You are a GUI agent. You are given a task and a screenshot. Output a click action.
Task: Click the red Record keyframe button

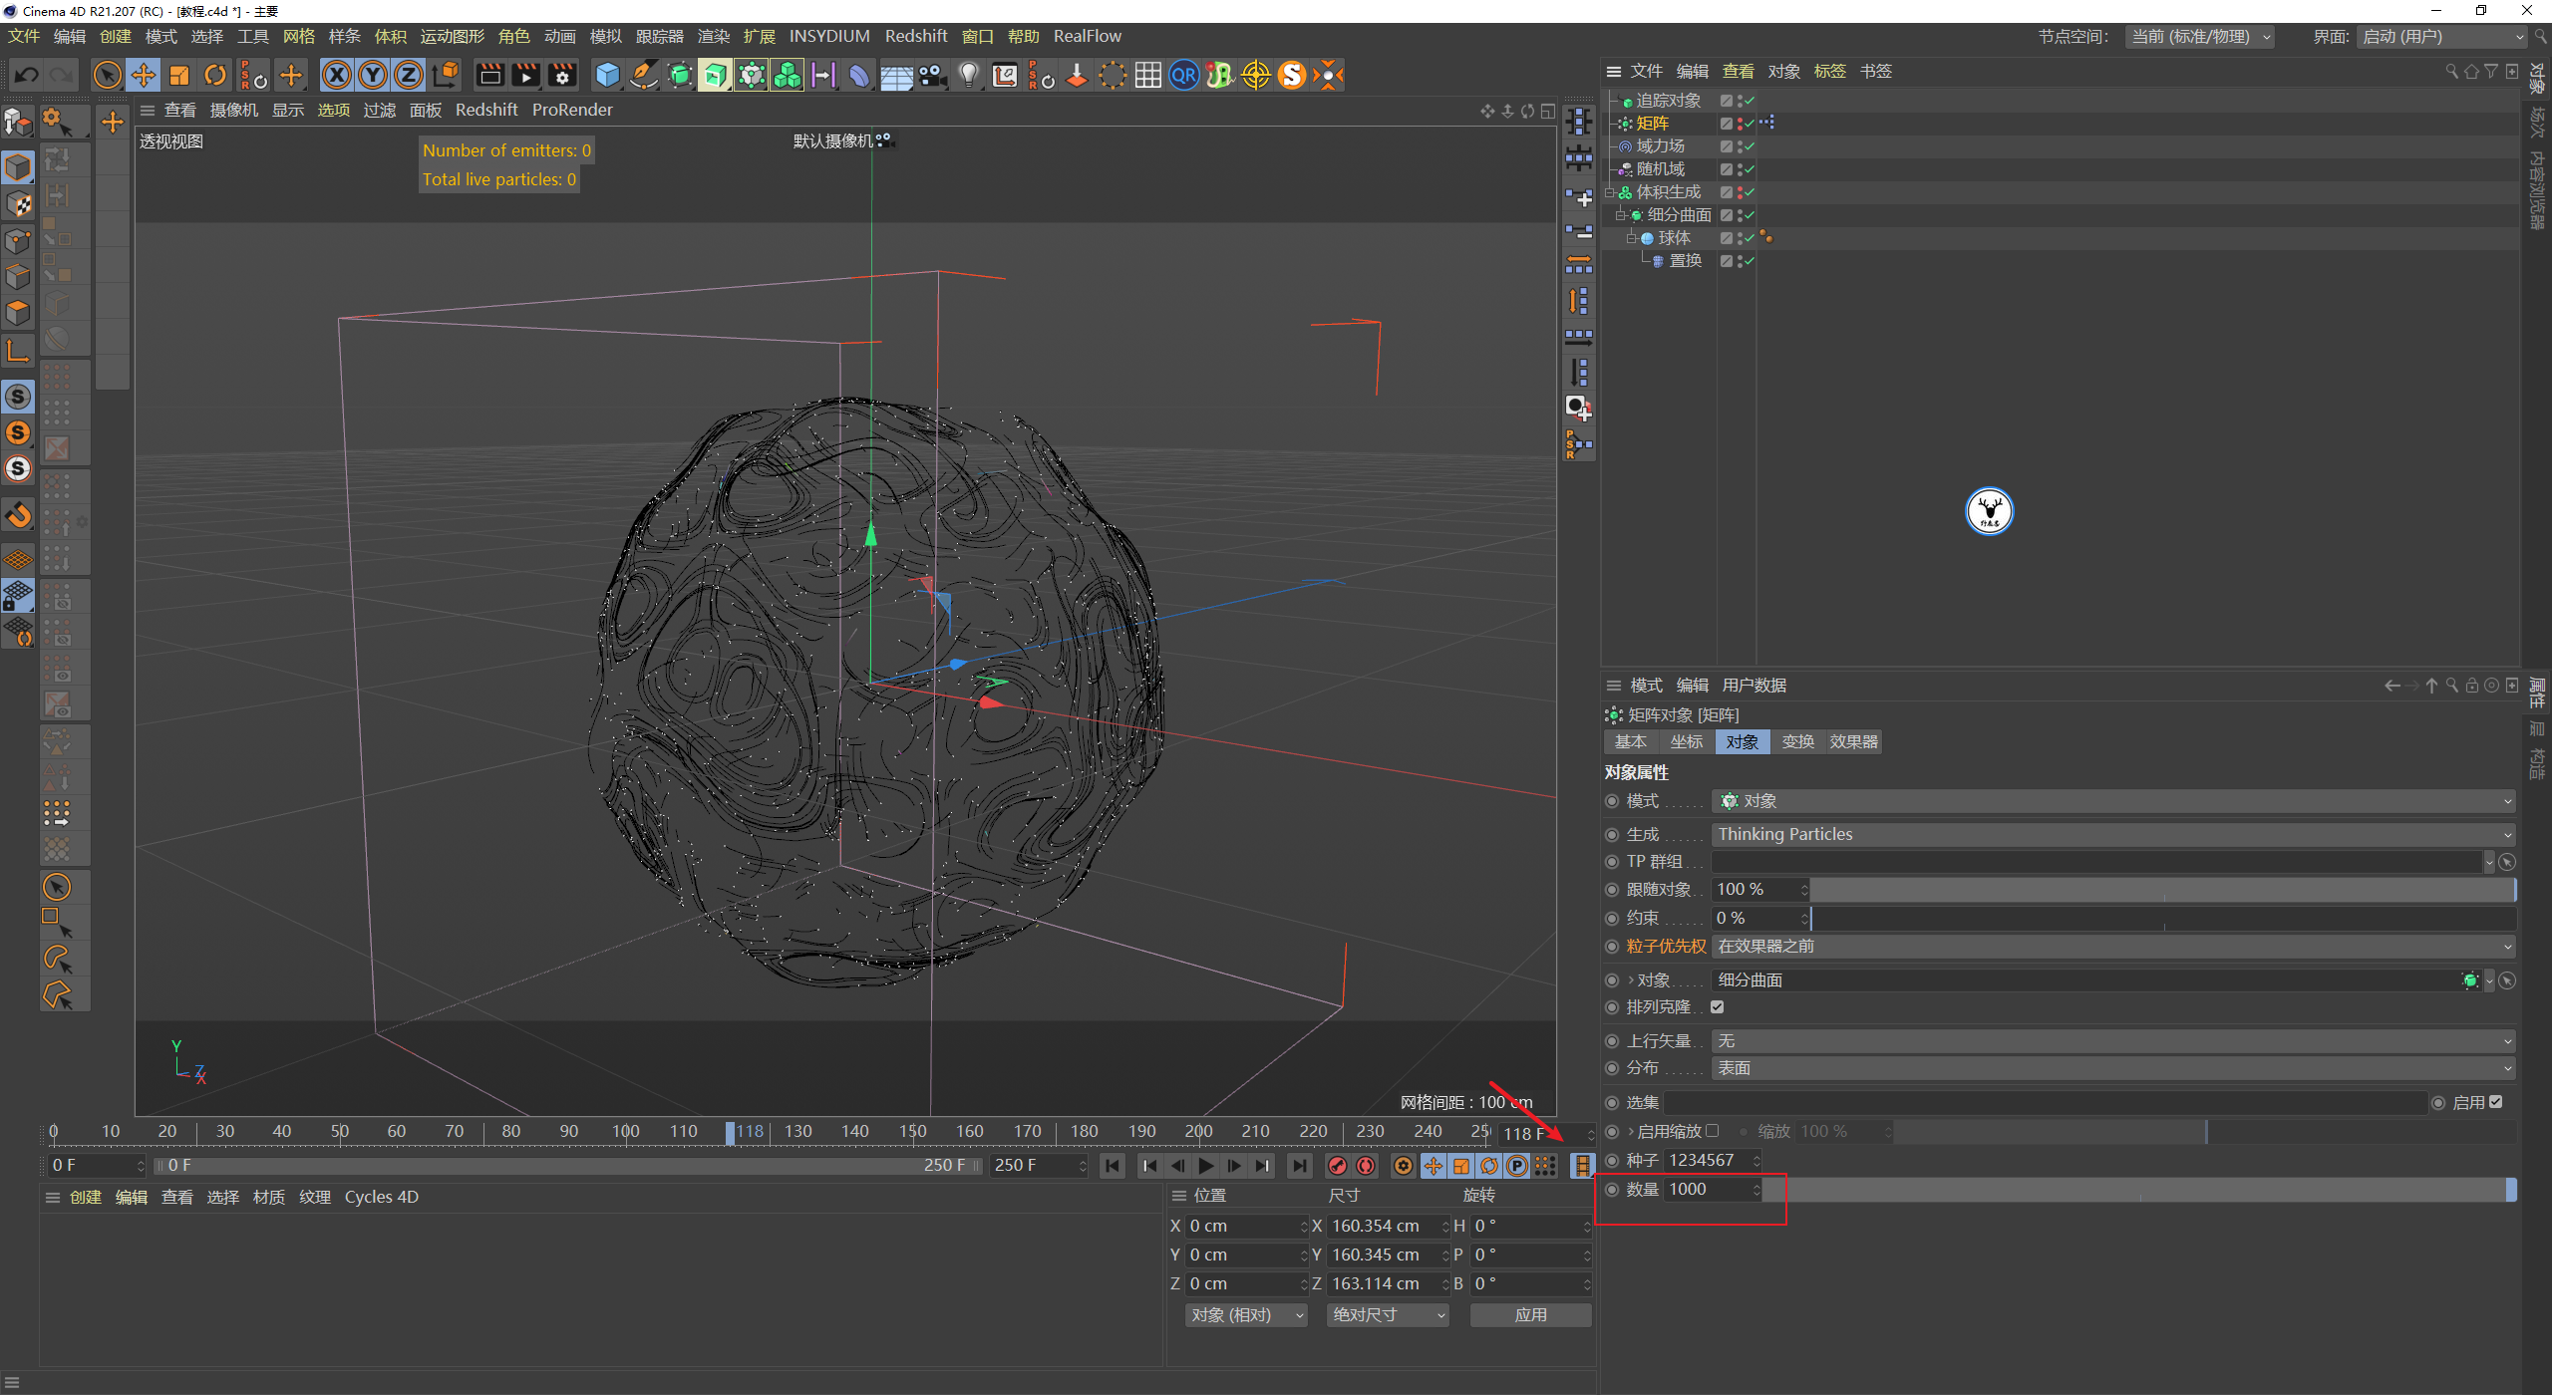point(1338,1166)
